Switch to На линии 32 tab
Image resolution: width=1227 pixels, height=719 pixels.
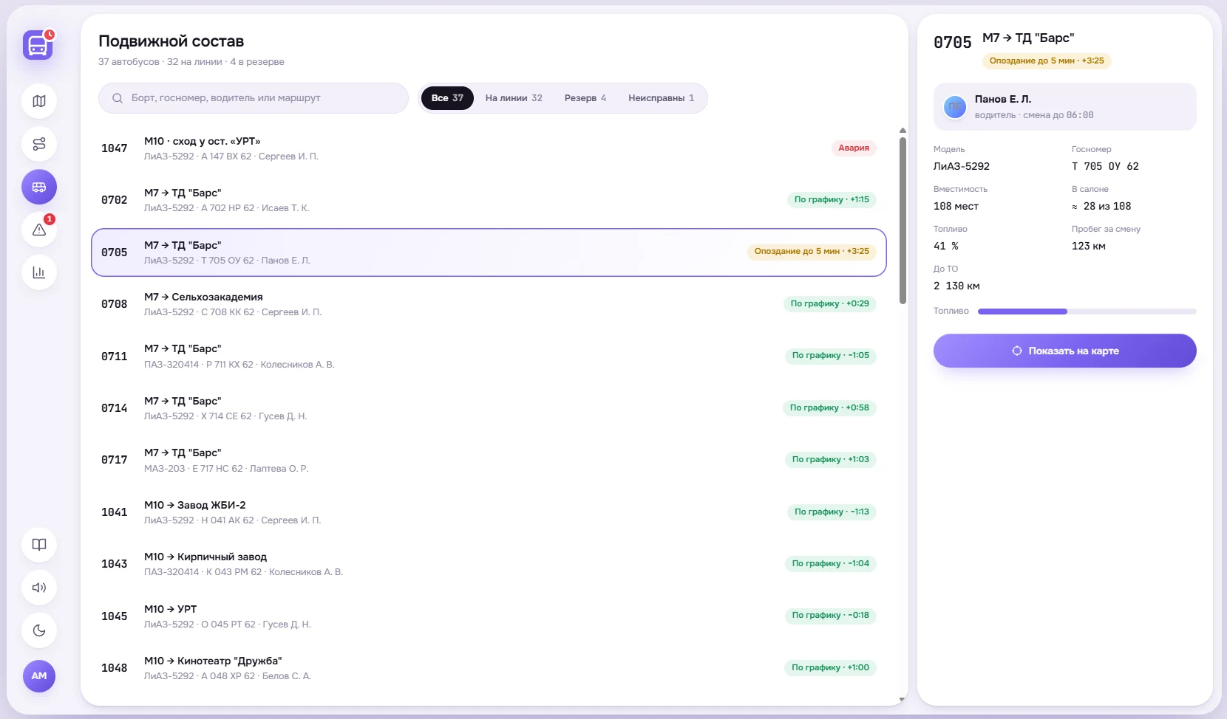pyautogui.click(x=514, y=98)
